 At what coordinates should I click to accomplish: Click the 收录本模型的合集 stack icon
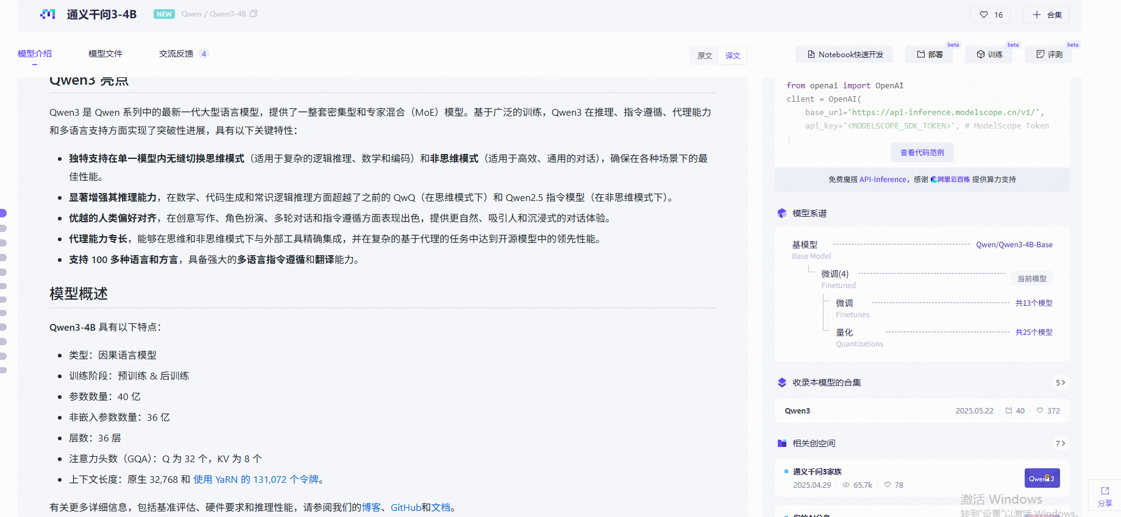coord(782,382)
